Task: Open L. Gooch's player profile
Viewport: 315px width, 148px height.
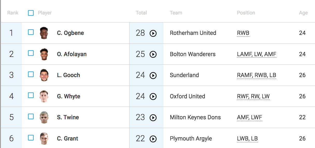Action: (x=68, y=75)
